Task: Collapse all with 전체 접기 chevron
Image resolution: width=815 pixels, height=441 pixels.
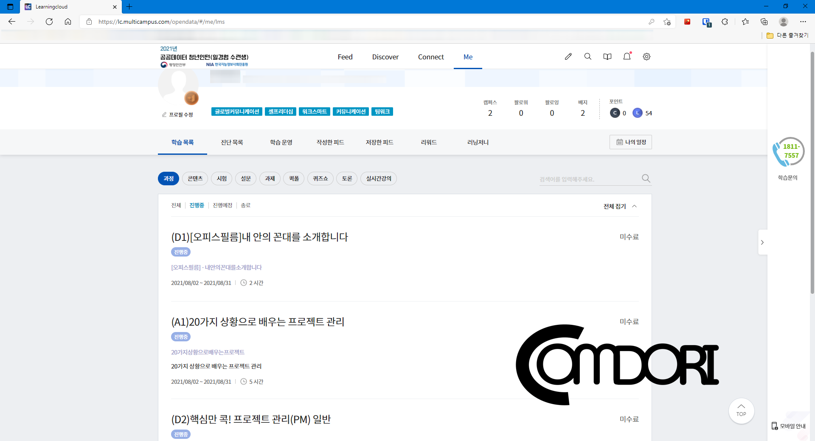Action: (634, 206)
